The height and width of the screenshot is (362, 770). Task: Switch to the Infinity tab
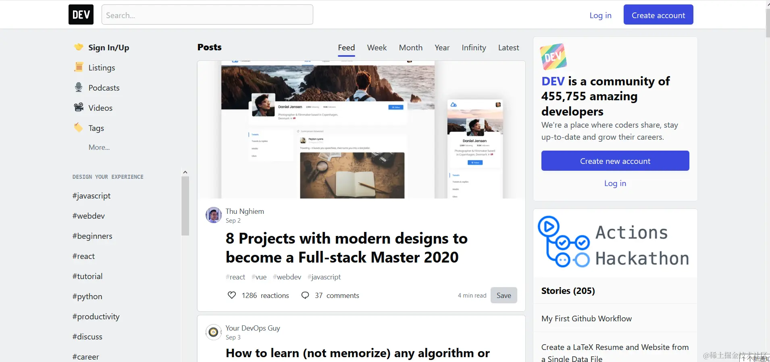(x=474, y=48)
